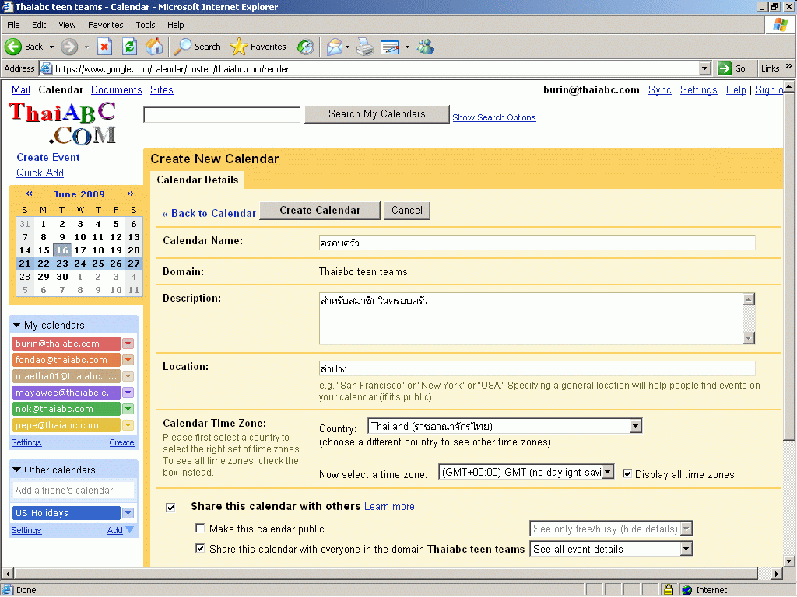
Task: Click the Back to Calendar link
Action: coord(209,213)
